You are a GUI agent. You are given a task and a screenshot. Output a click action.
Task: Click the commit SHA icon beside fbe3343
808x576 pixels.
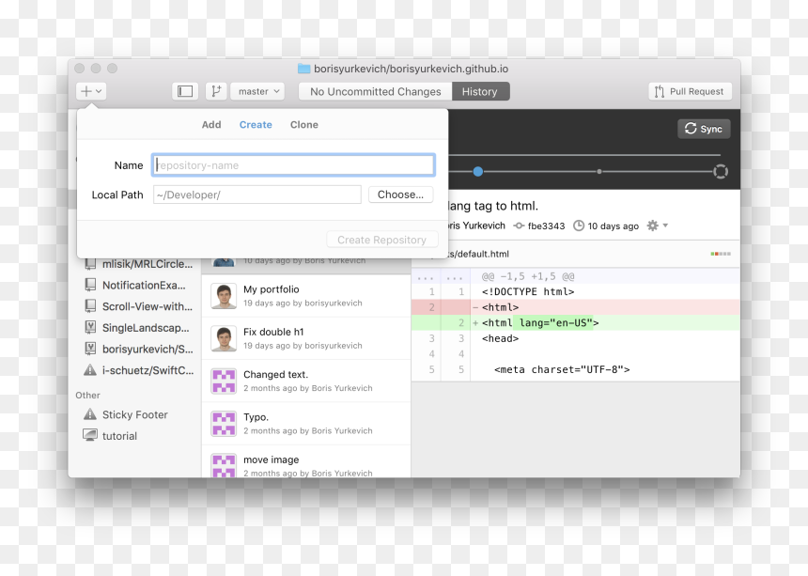[x=519, y=226]
